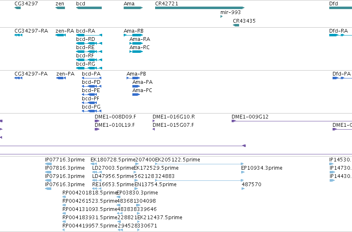The image size is (352, 232).
Task: Select the zen-RA transcript
Action: 61,35
